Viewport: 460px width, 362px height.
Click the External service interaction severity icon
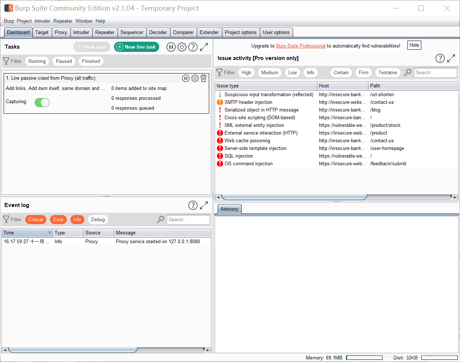click(x=220, y=133)
